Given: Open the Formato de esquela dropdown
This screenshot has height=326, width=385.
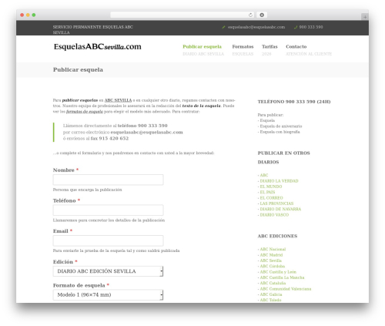Looking at the screenshot, I should pos(108,295).
